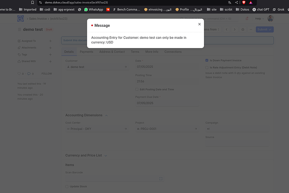Viewport: 289px width, 193px height.
Task: Open the three-dots more actions menu
Action: coord(251,29)
